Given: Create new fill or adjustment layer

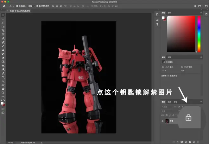Looking at the screenshot, I should (186, 142).
